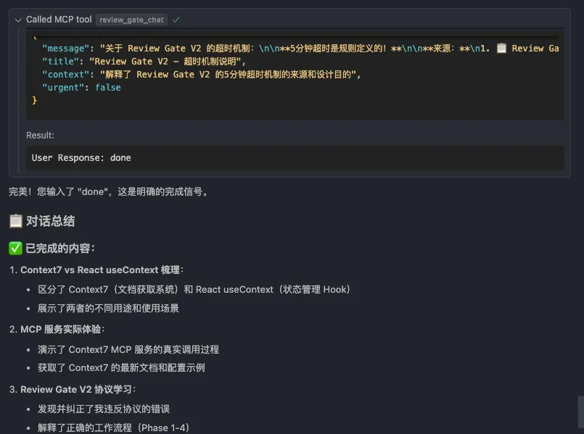Click the bullet 发现并纠正了我违反协议的错误

click(x=104, y=409)
